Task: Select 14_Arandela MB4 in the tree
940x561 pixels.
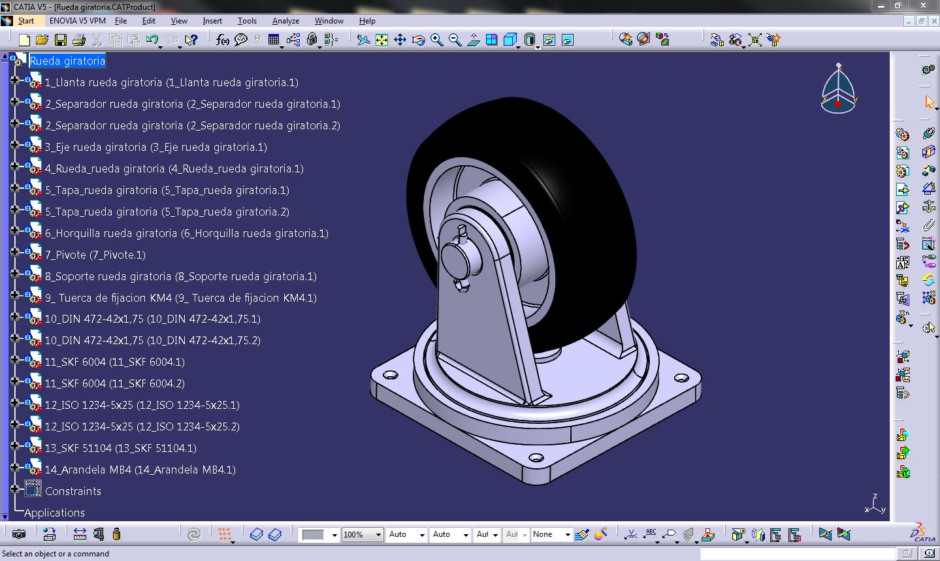Action: tap(140, 470)
